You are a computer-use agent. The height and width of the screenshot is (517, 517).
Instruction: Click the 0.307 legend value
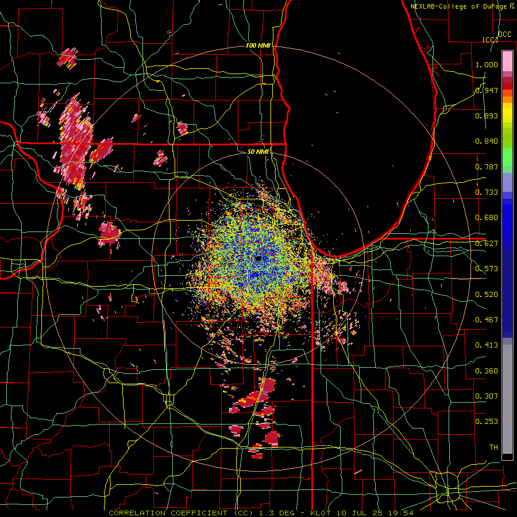pyautogui.click(x=487, y=396)
